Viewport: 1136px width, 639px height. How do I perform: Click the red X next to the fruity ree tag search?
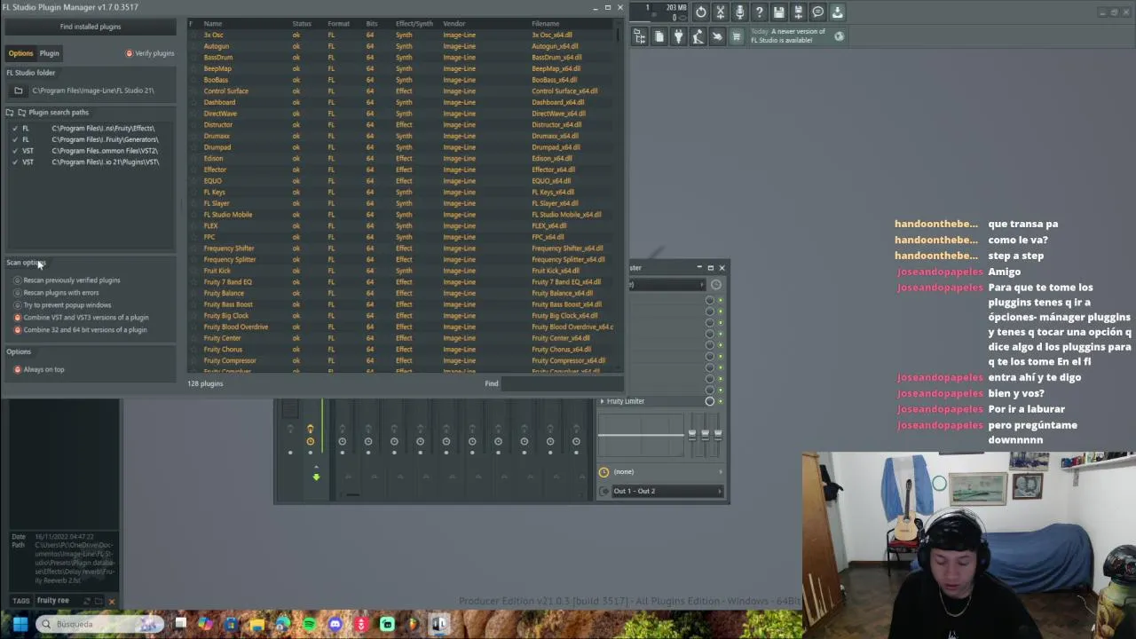coord(111,602)
